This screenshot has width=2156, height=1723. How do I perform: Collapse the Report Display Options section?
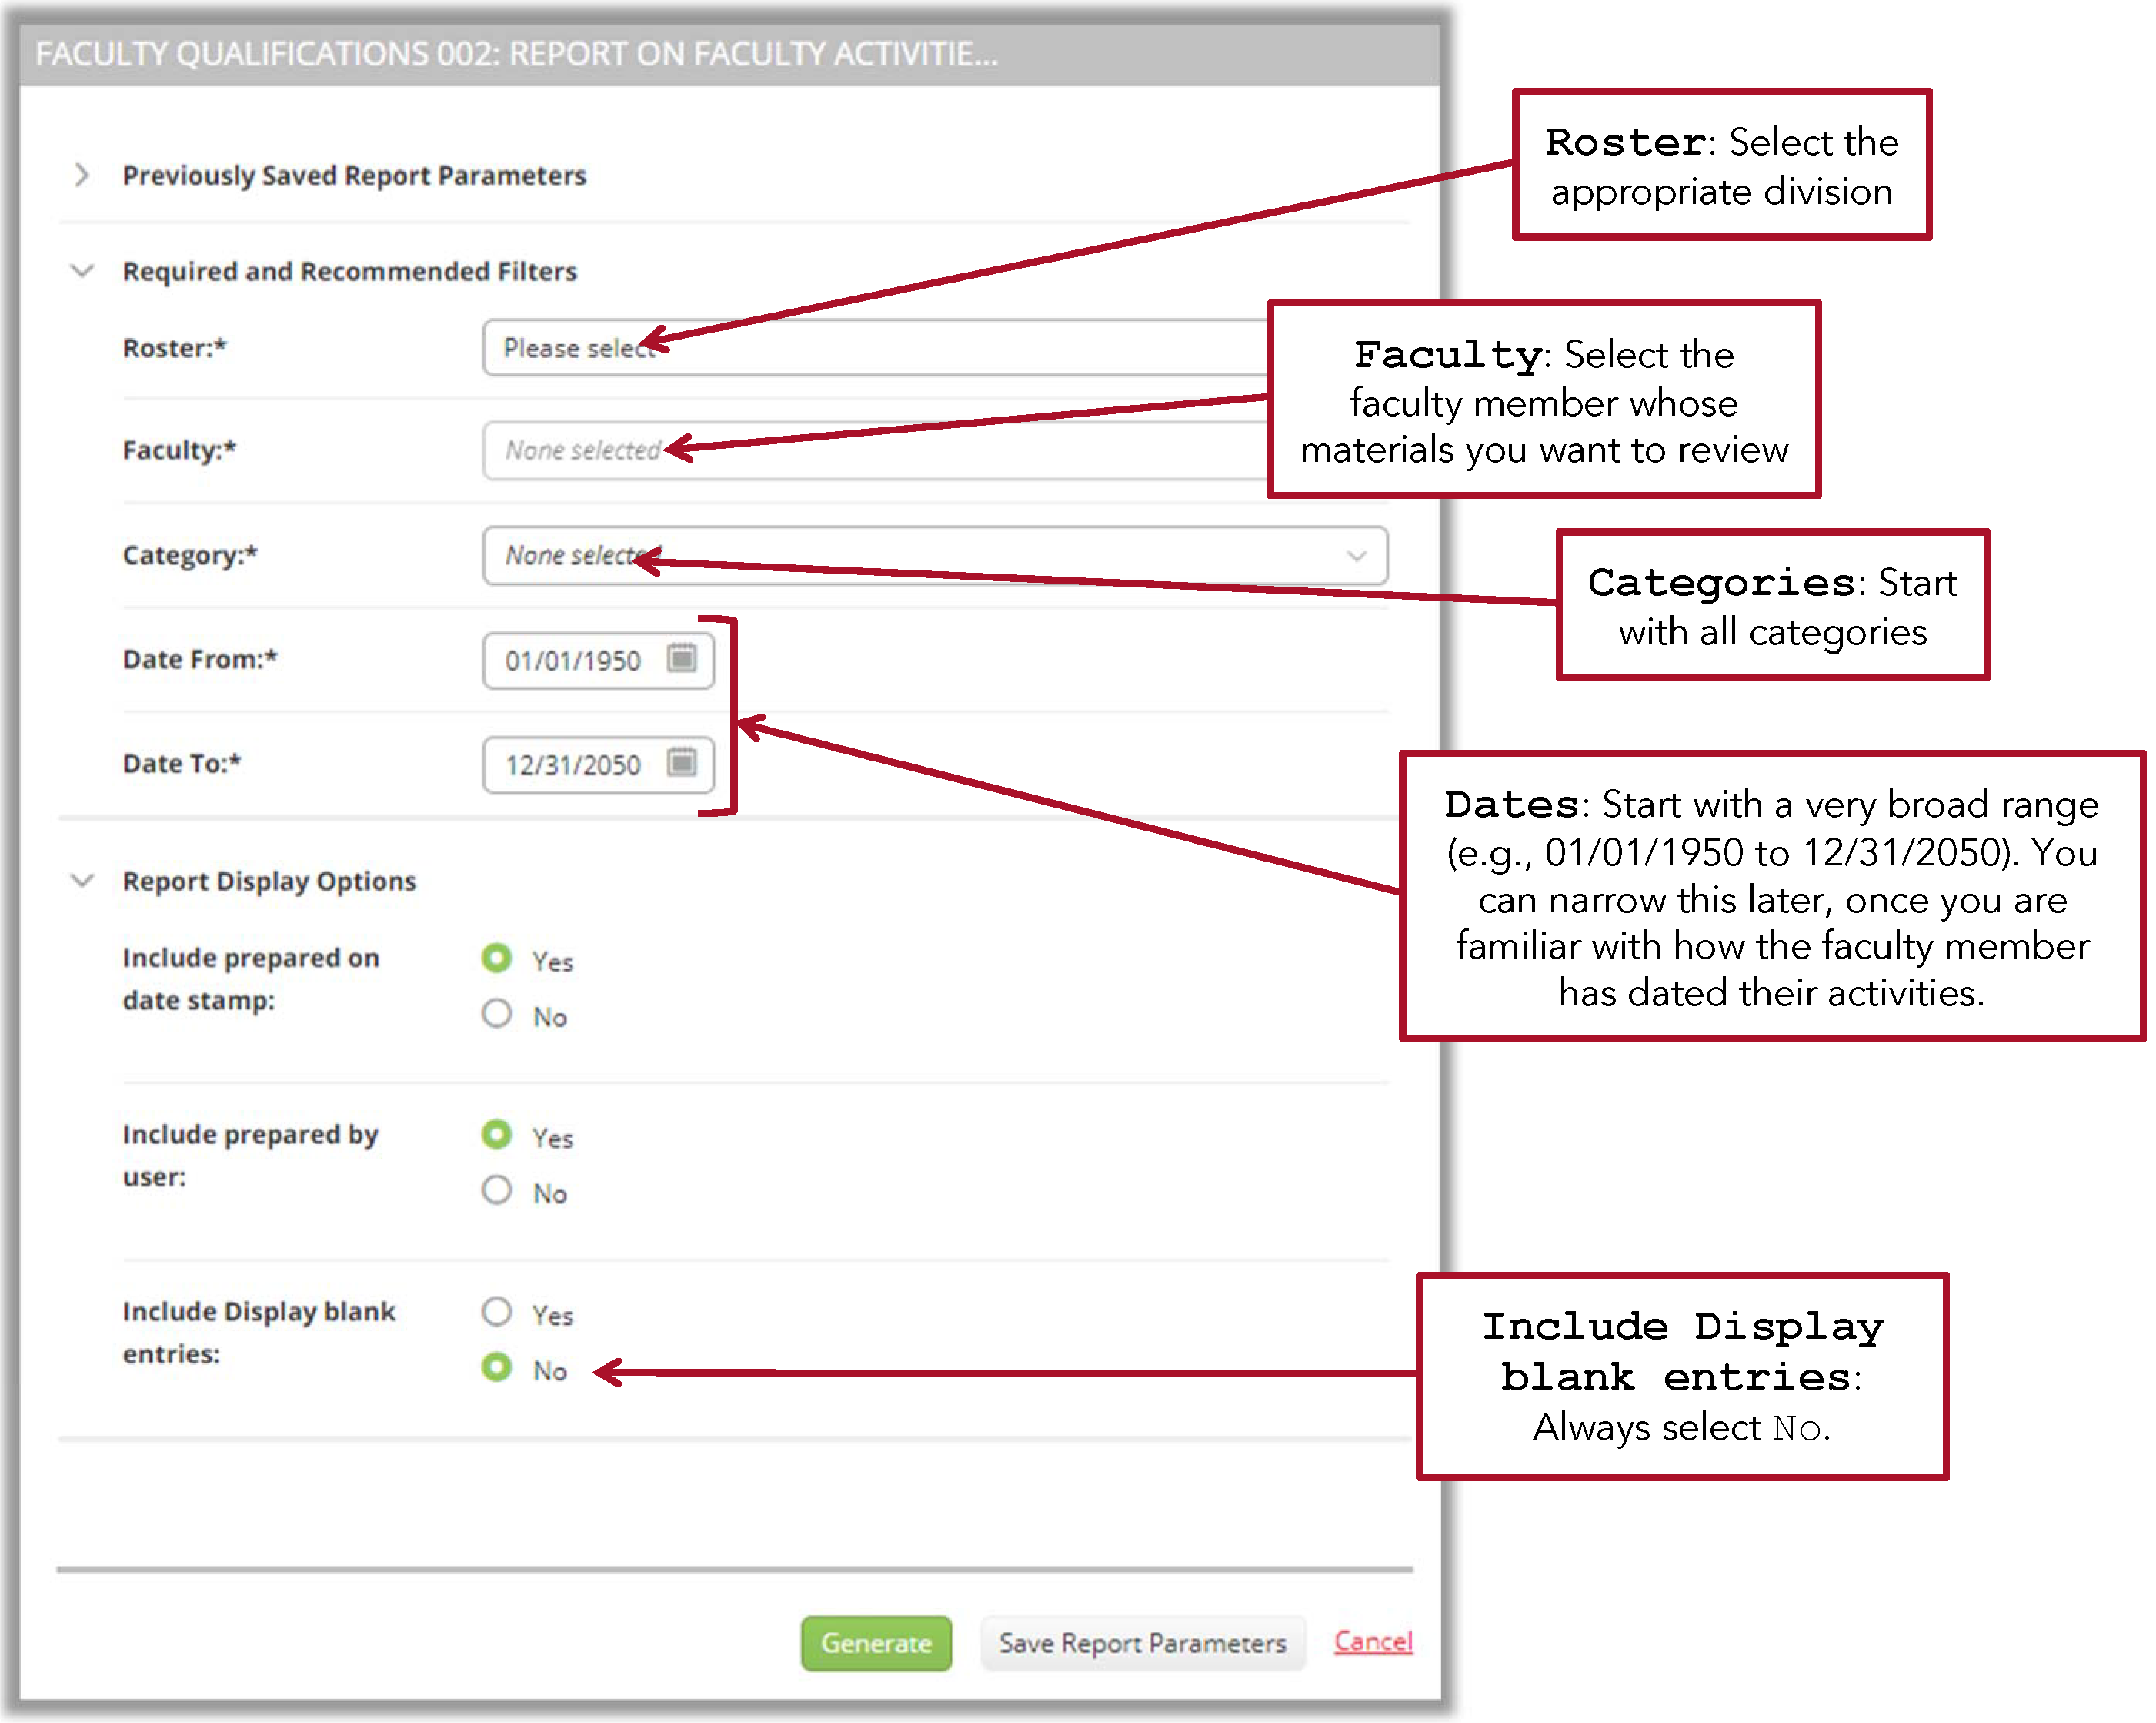coord(82,881)
